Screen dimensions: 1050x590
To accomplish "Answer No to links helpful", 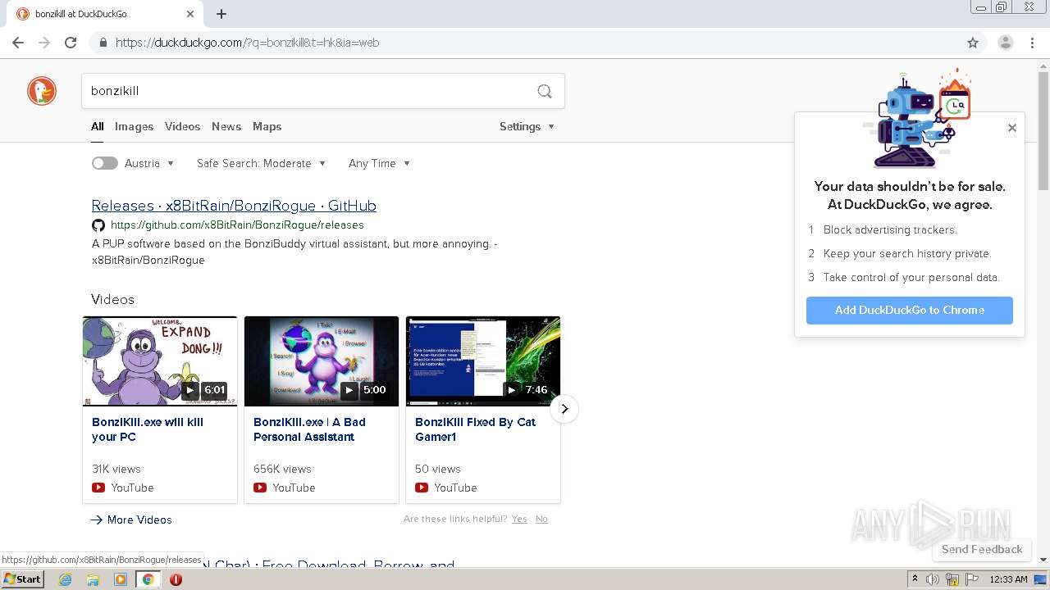I will (x=541, y=519).
